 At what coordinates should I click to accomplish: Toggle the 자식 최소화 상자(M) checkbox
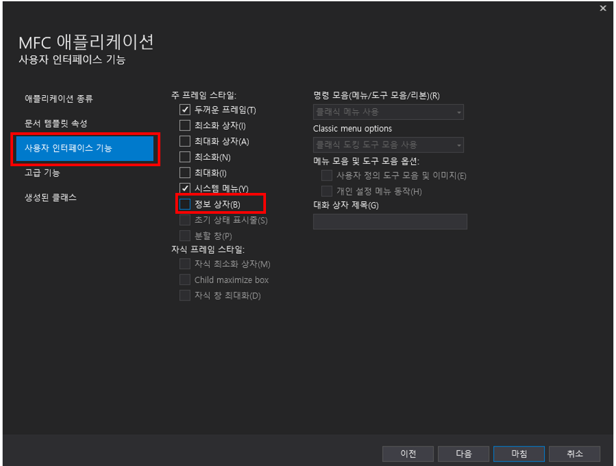(x=184, y=264)
